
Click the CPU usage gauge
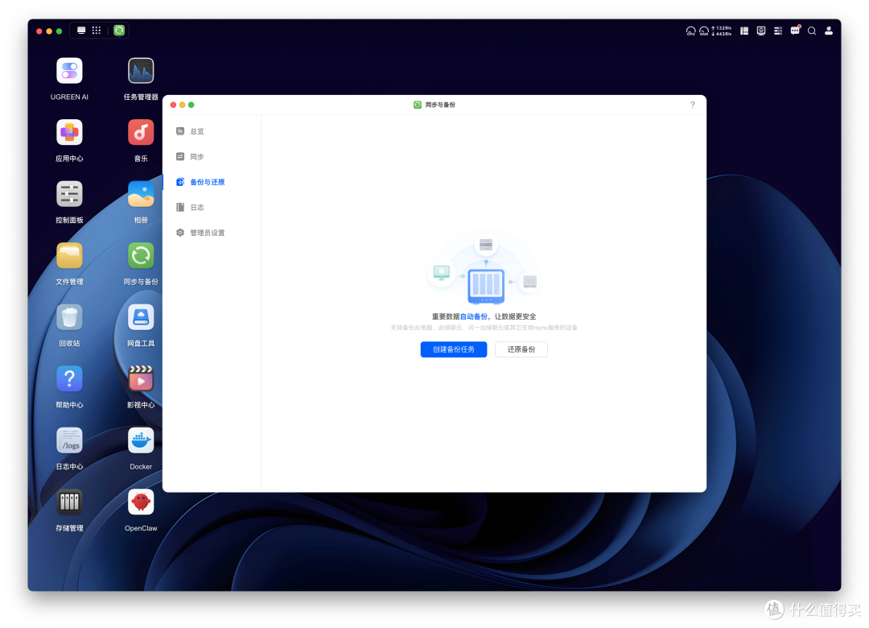pyautogui.click(x=690, y=31)
